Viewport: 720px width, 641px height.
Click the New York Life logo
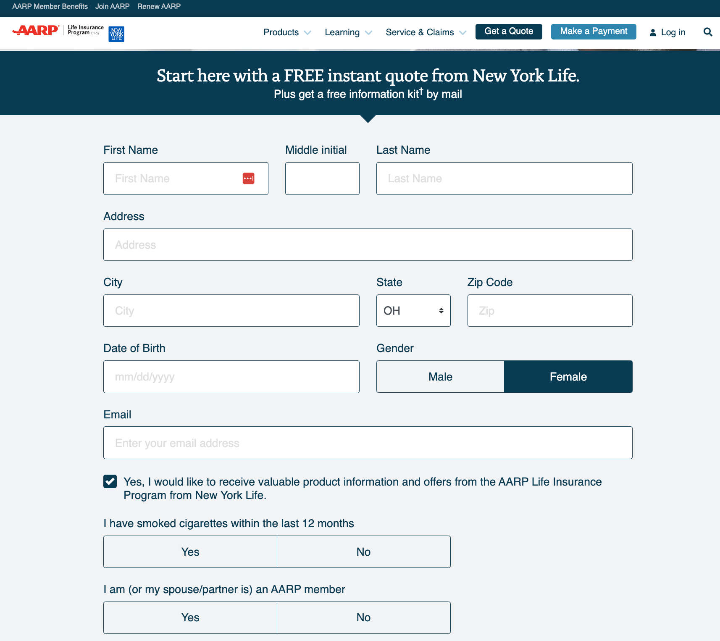click(x=116, y=34)
